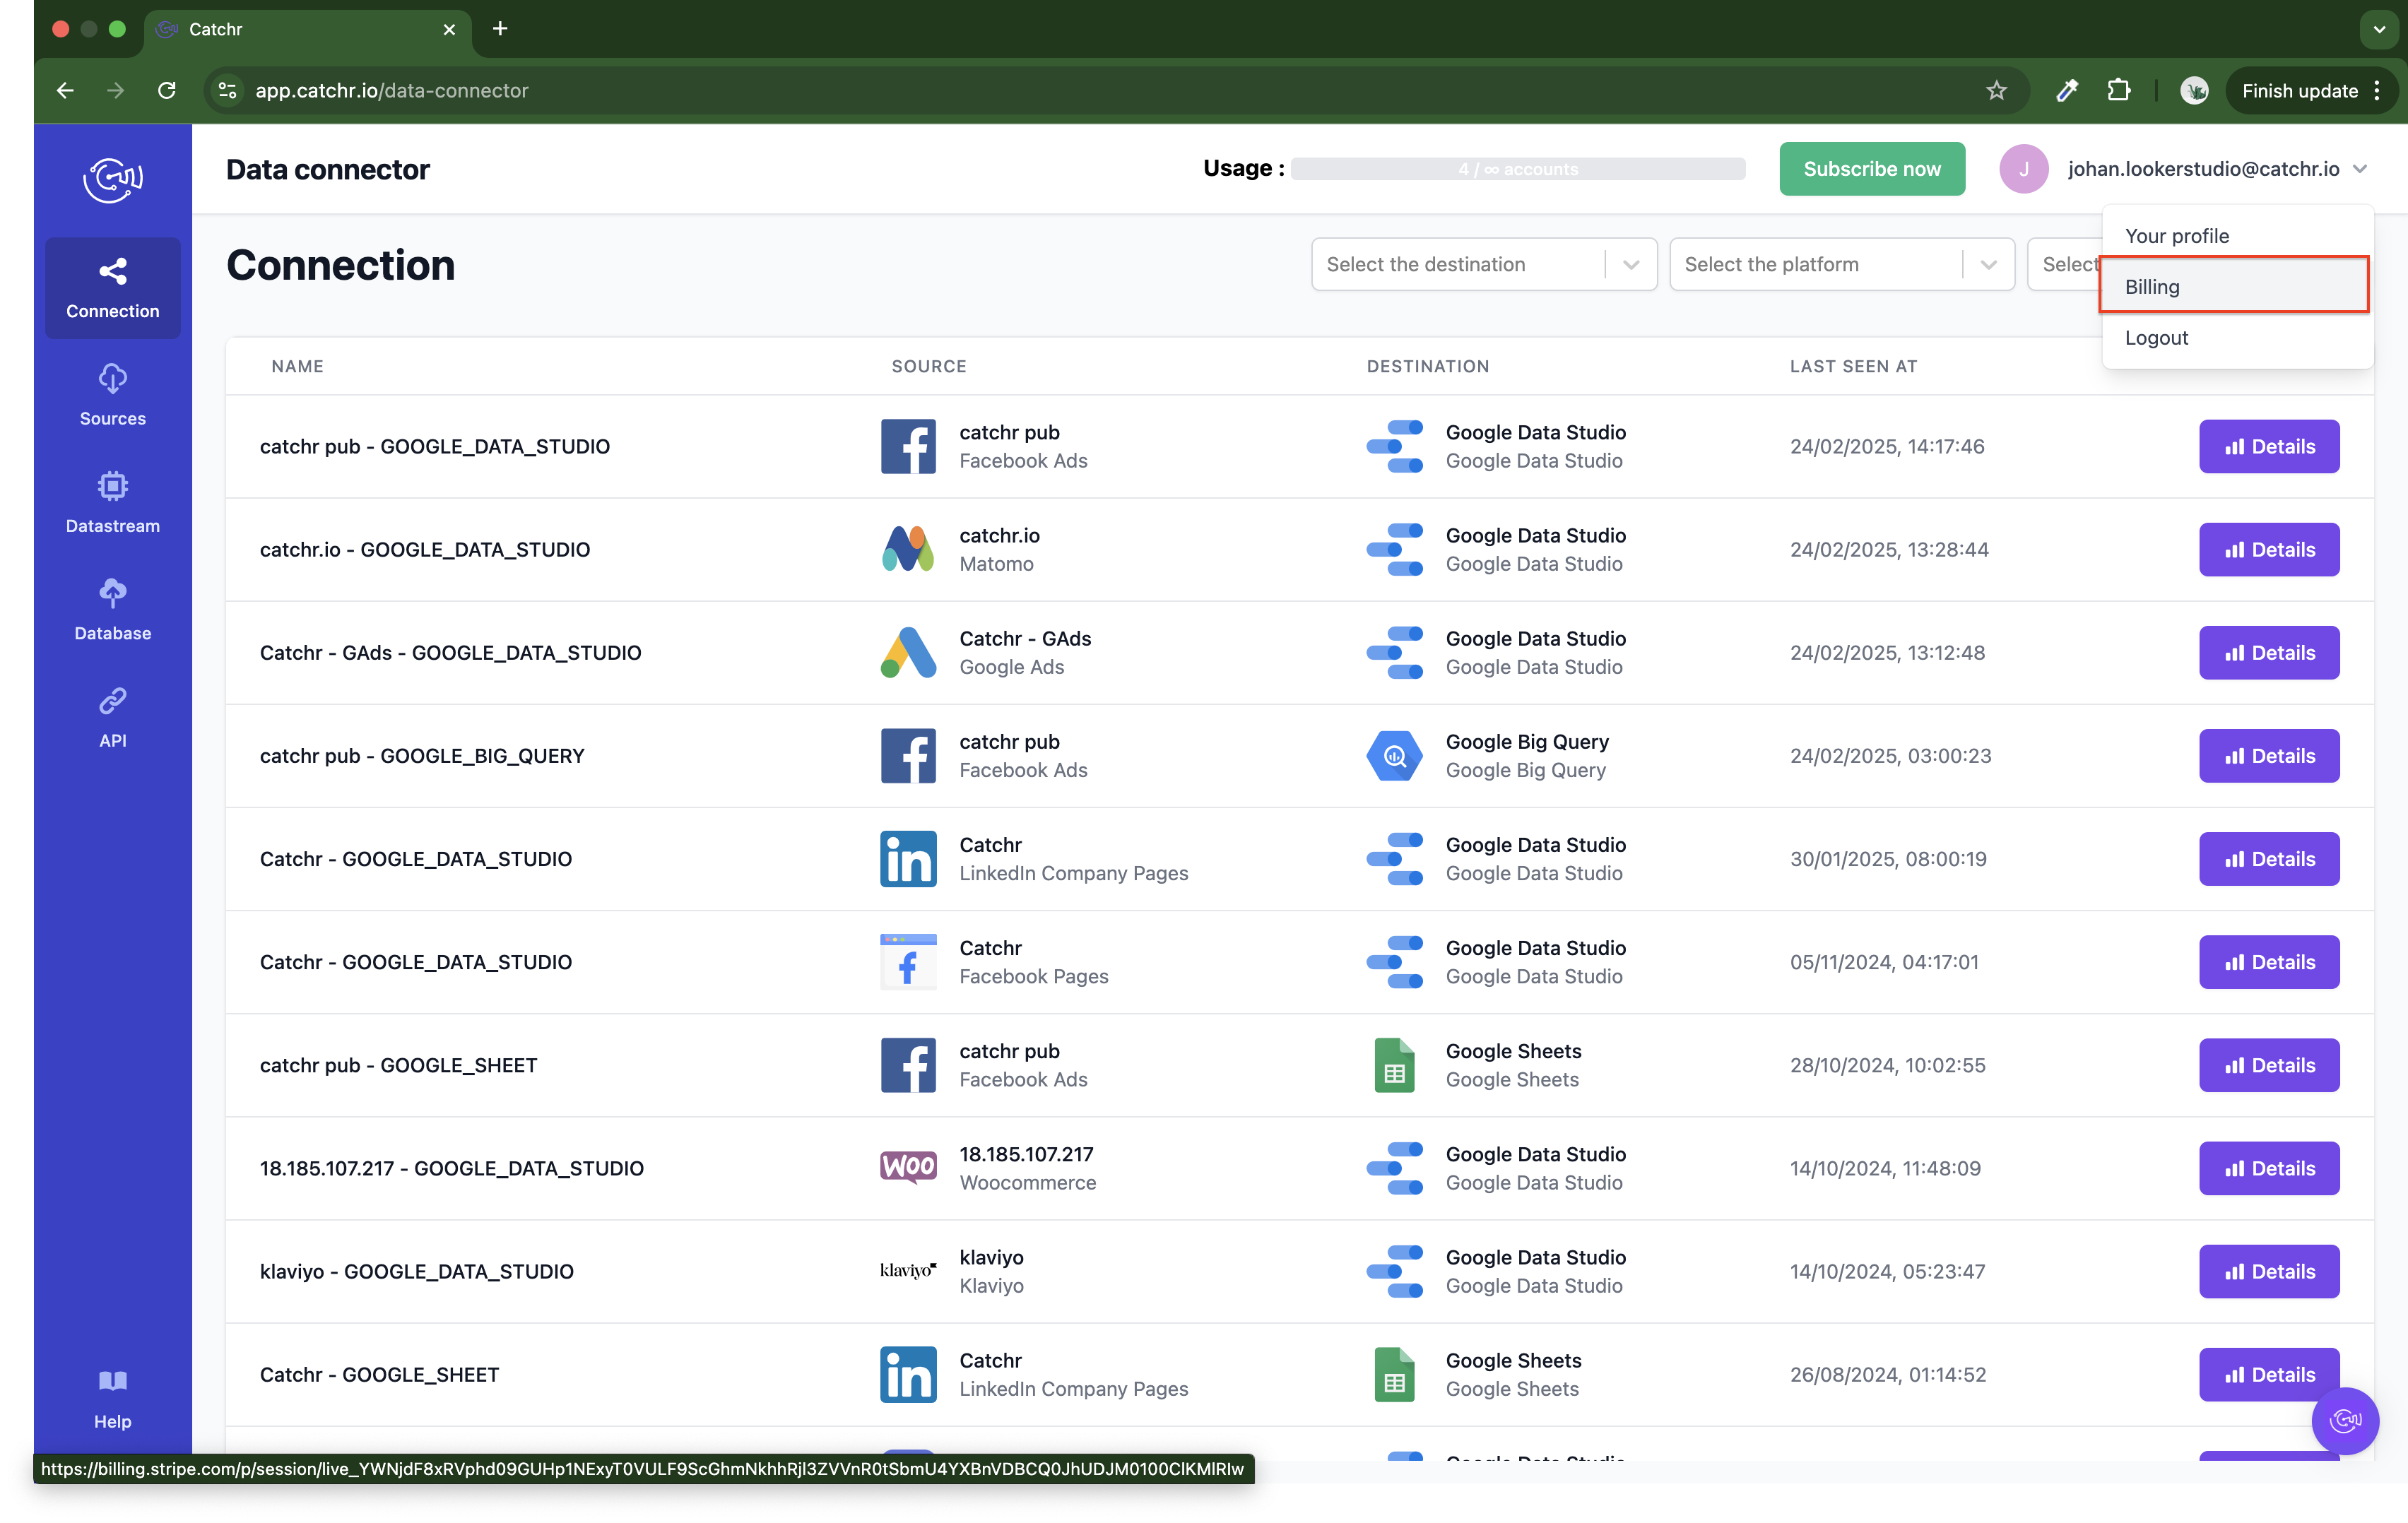Open the Connection sidebar section
The width and height of the screenshot is (2408, 1523).
[x=113, y=288]
